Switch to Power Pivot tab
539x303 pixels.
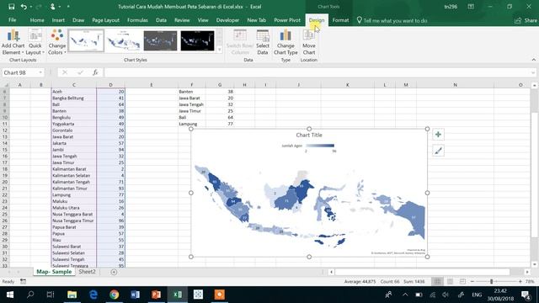287,20
